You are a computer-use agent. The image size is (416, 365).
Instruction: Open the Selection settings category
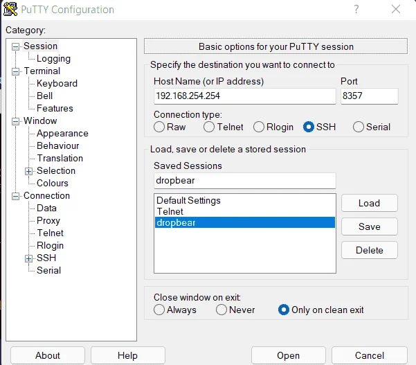56,170
